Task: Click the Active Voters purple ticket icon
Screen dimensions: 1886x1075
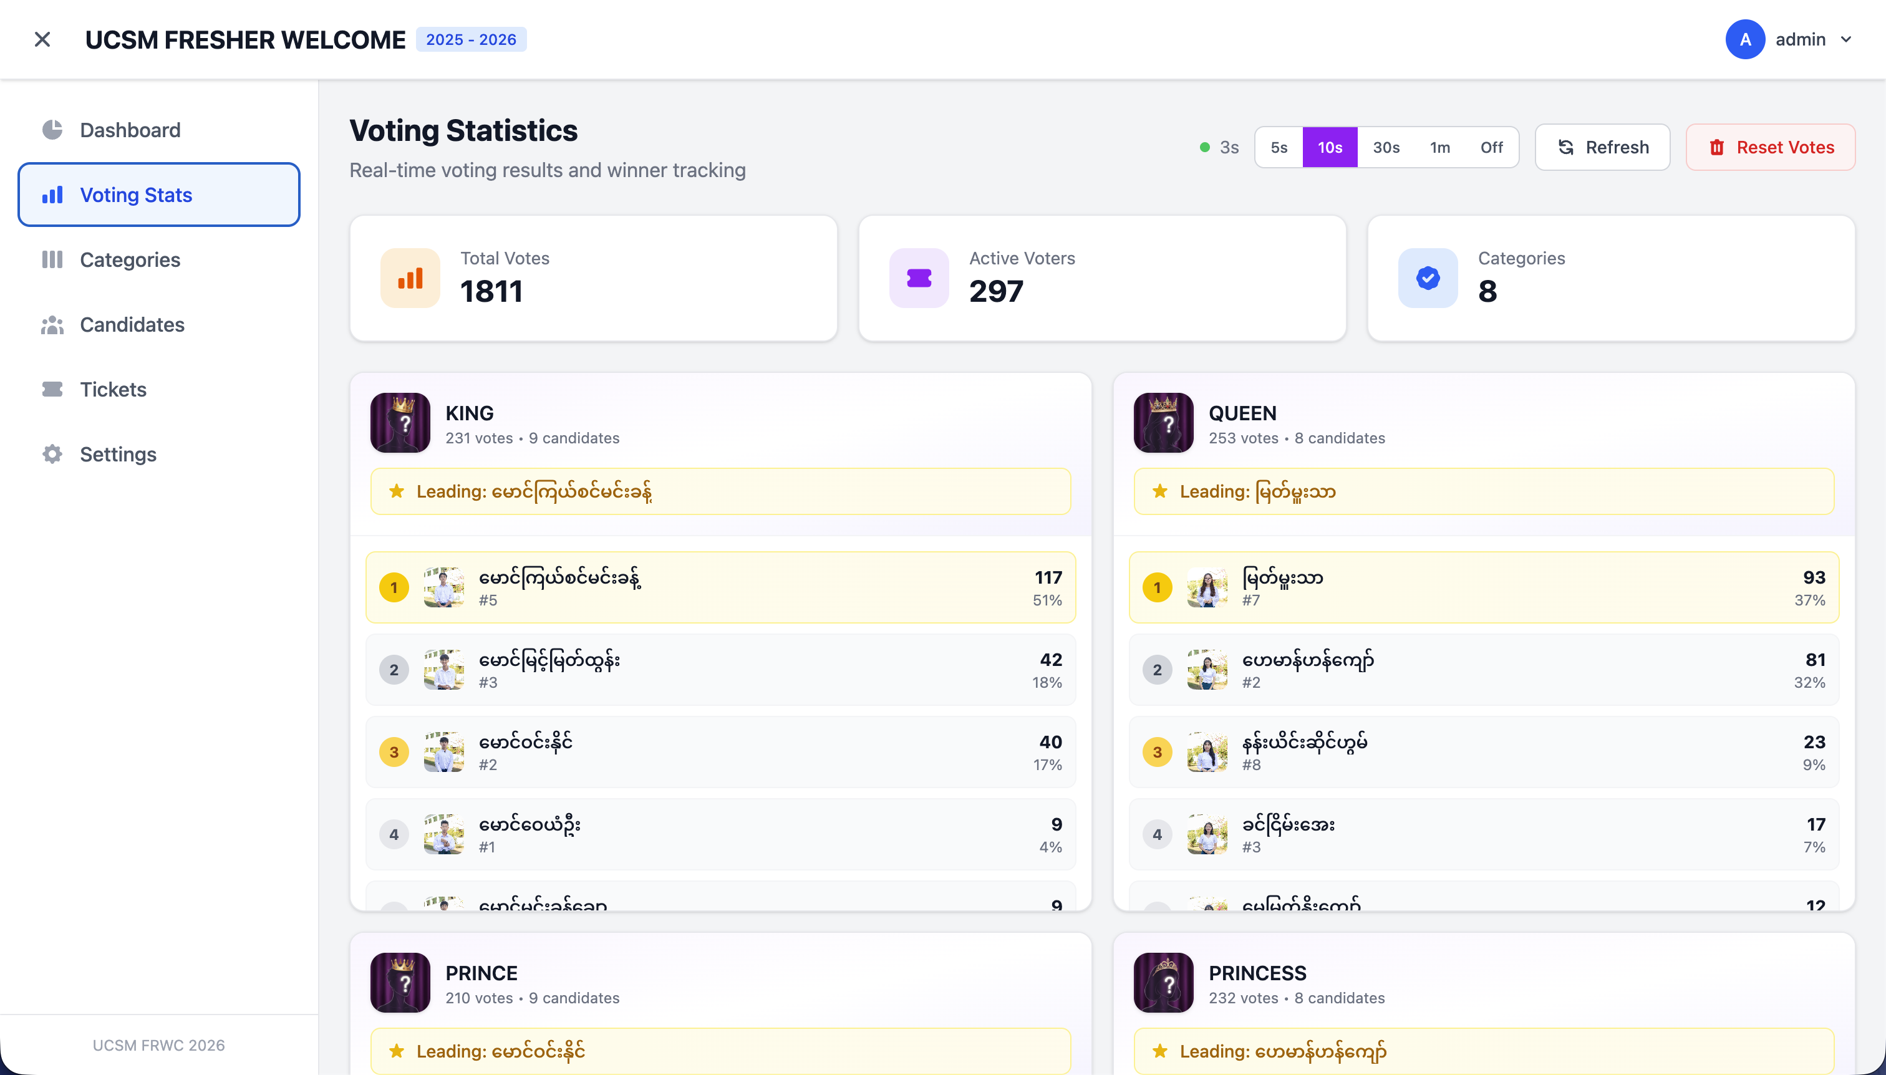Action: 919,278
